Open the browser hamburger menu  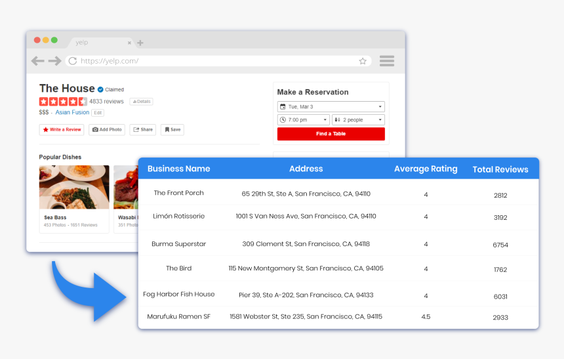click(x=387, y=61)
